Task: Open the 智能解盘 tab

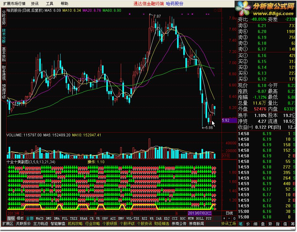Action: coord(58,224)
